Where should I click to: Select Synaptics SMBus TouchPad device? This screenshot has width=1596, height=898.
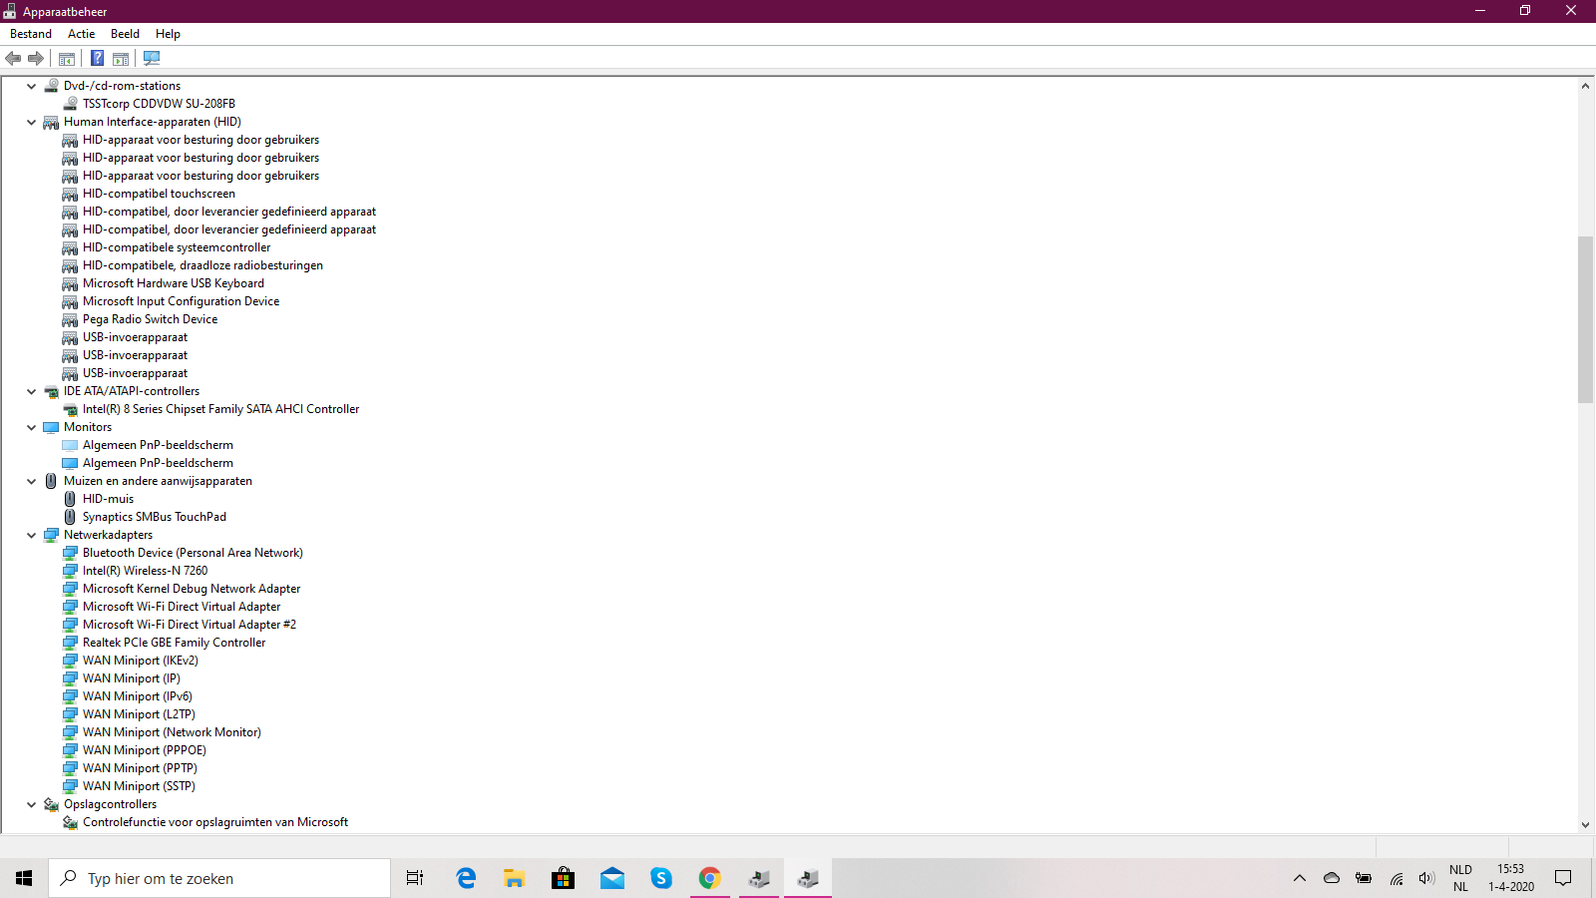pyautogui.click(x=154, y=517)
